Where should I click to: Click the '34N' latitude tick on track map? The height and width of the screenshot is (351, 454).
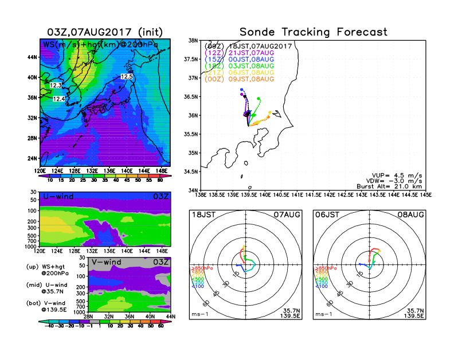click(x=193, y=190)
